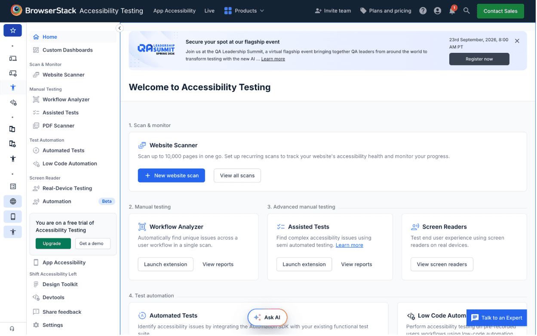537x336 pixels.
Task: Click the search magnifier icon in header
Action: [x=467, y=11]
